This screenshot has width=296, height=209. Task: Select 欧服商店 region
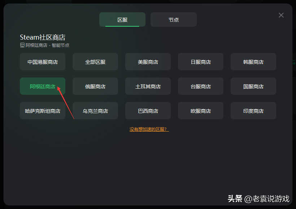pyautogui.click(x=201, y=111)
